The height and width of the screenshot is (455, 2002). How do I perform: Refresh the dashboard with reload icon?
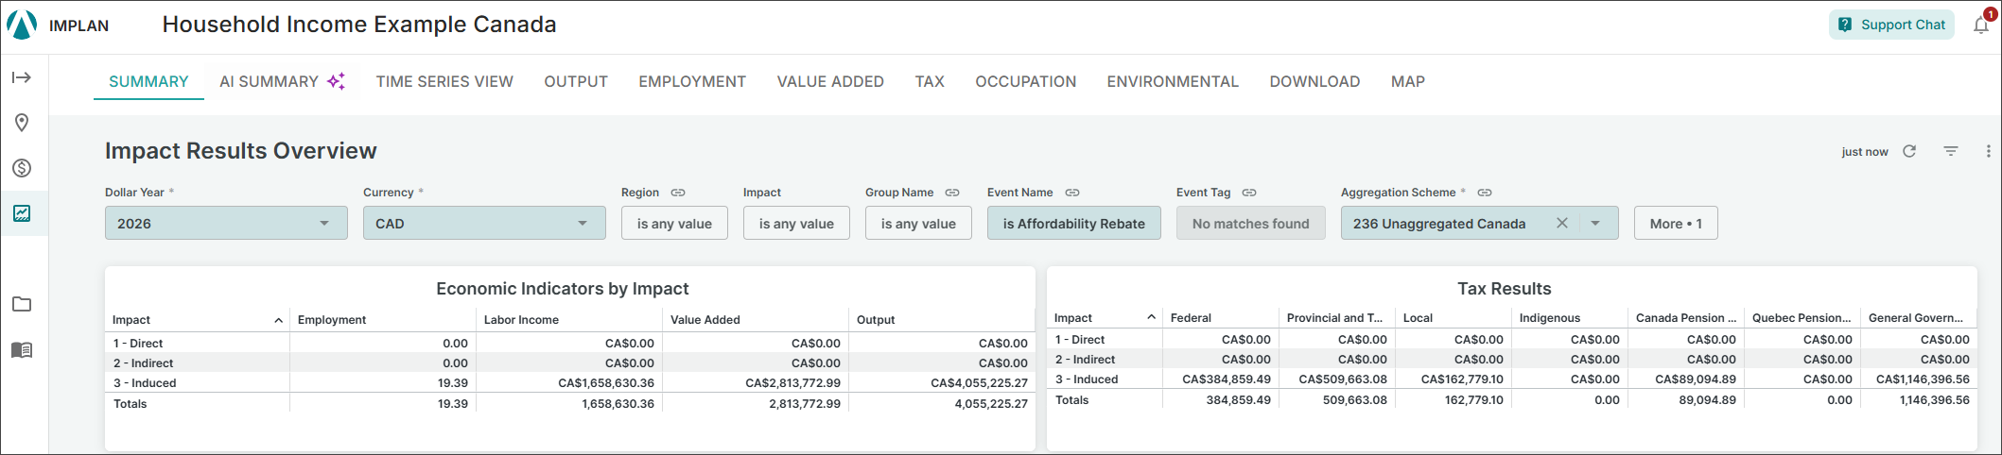pyautogui.click(x=1909, y=151)
